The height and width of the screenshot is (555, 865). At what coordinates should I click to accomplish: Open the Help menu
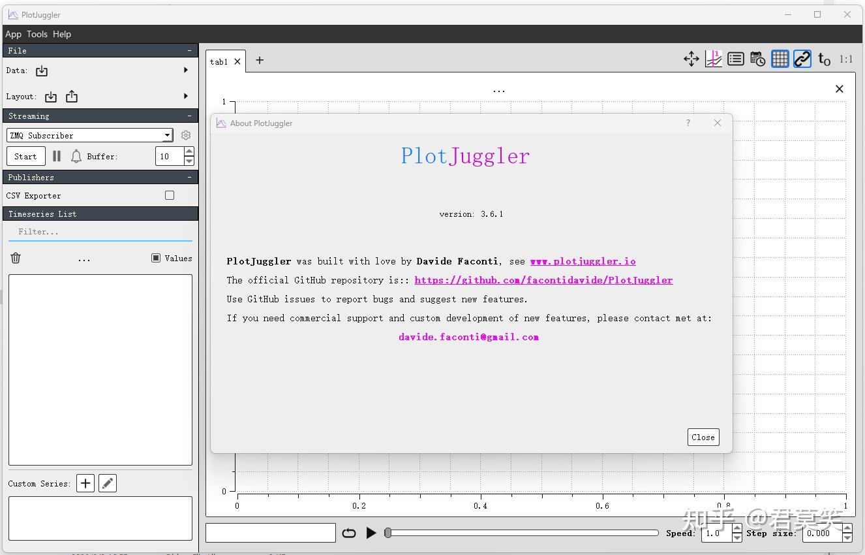point(62,34)
